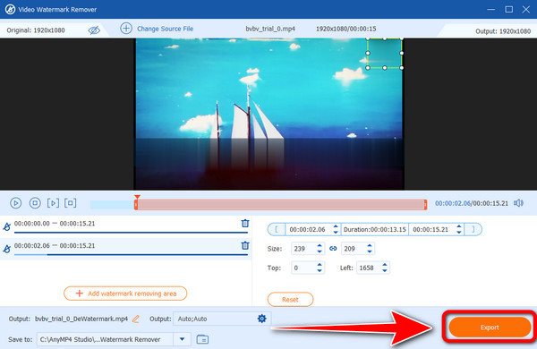Click watermark icon of second area row
537x349 pixels.
tap(6, 249)
